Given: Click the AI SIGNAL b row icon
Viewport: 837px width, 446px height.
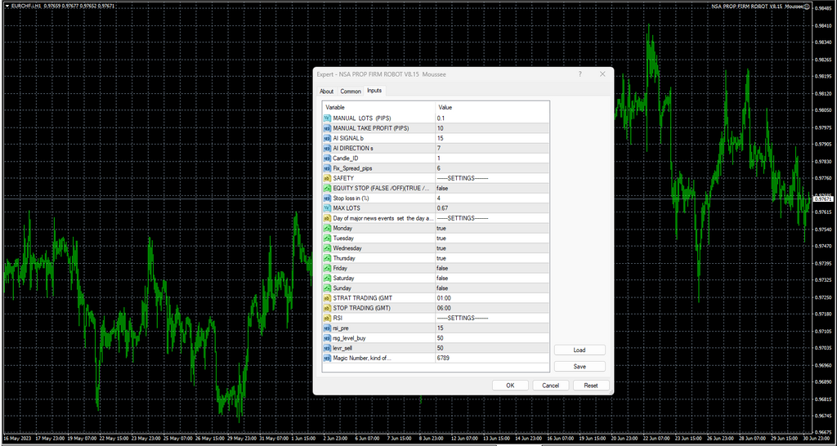Looking at the screenshot, I should (327, 138).
